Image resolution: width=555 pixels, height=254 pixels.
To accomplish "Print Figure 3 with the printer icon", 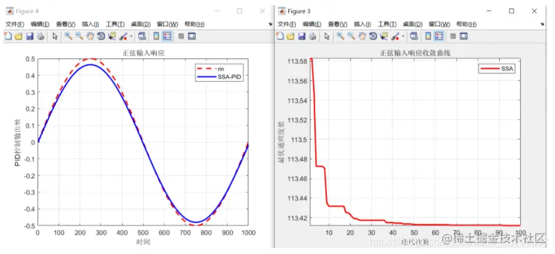I will 312,36.
